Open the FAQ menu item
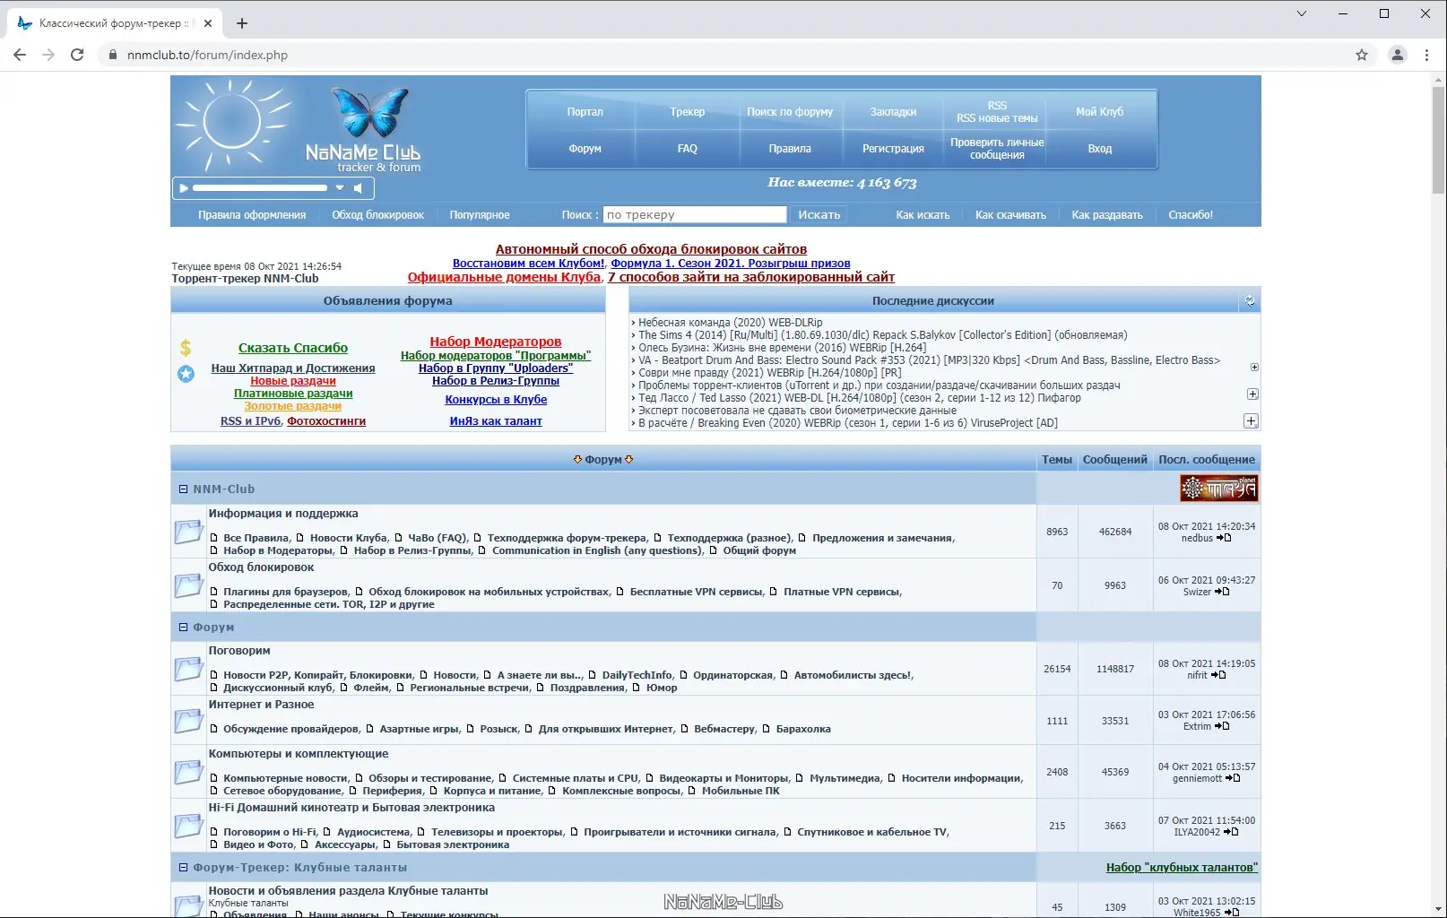 tap(688, 149)
